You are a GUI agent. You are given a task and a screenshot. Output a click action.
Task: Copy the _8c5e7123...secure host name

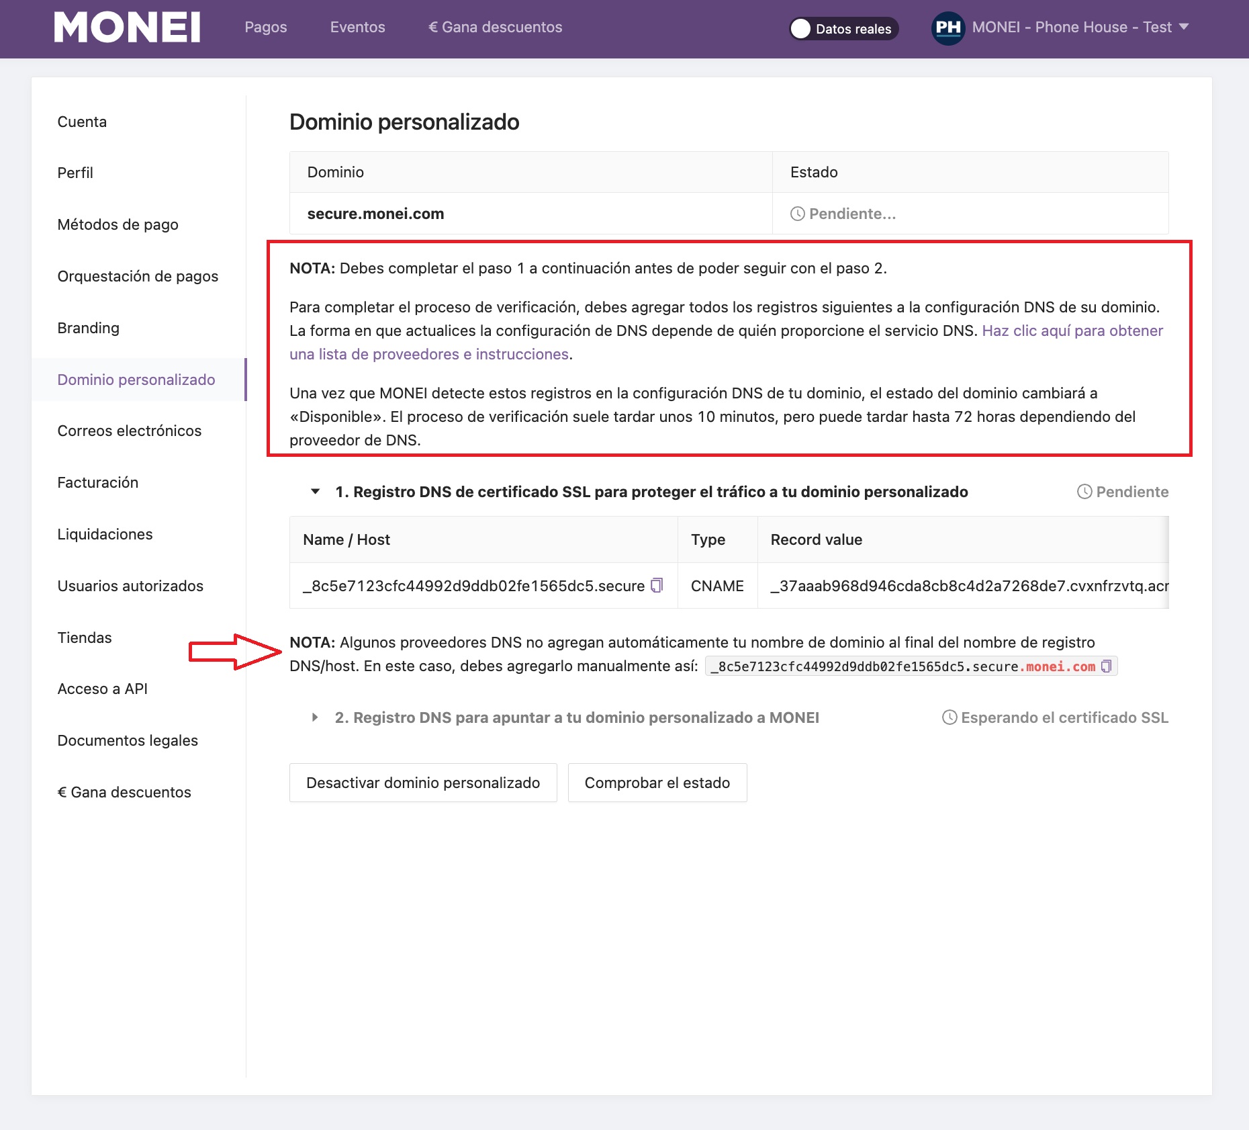657,585
